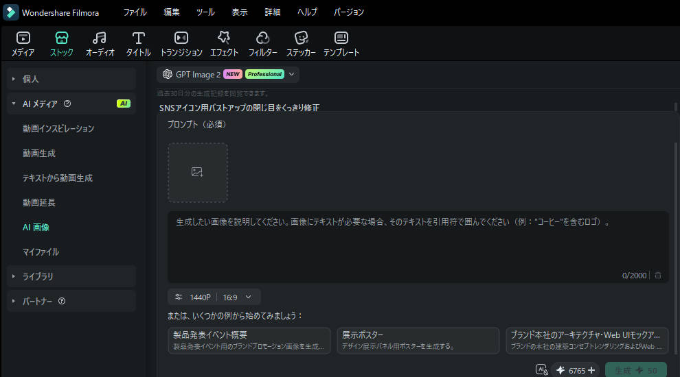The width and height of the screenshot is (680, 377).
Task: Click the trash icon to clear prompt
Action: (x=658, y=276)
